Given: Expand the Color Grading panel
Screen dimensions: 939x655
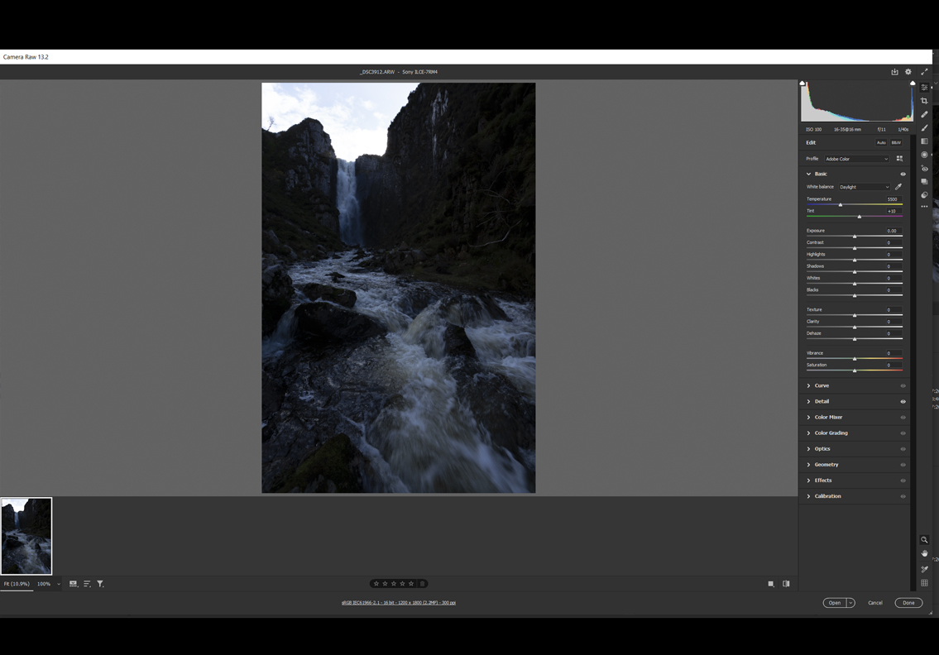Looking at the screenshot, I should [831, 433].
